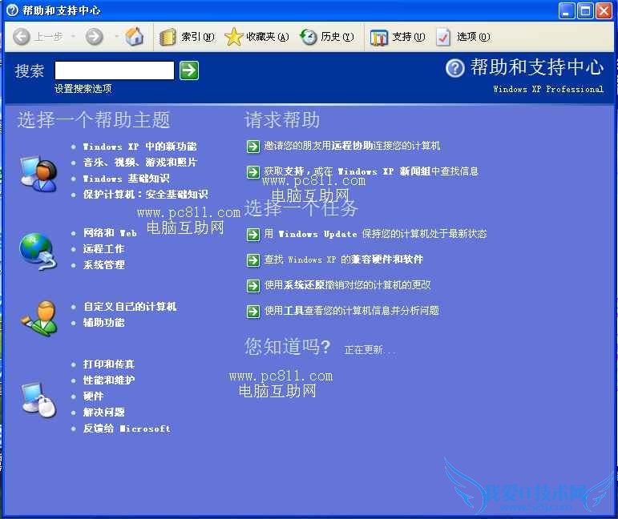Open 查找兼容硬件和软件 link
Image resolution: width=618 pixels, height=519 pixels.
(344, 259)
